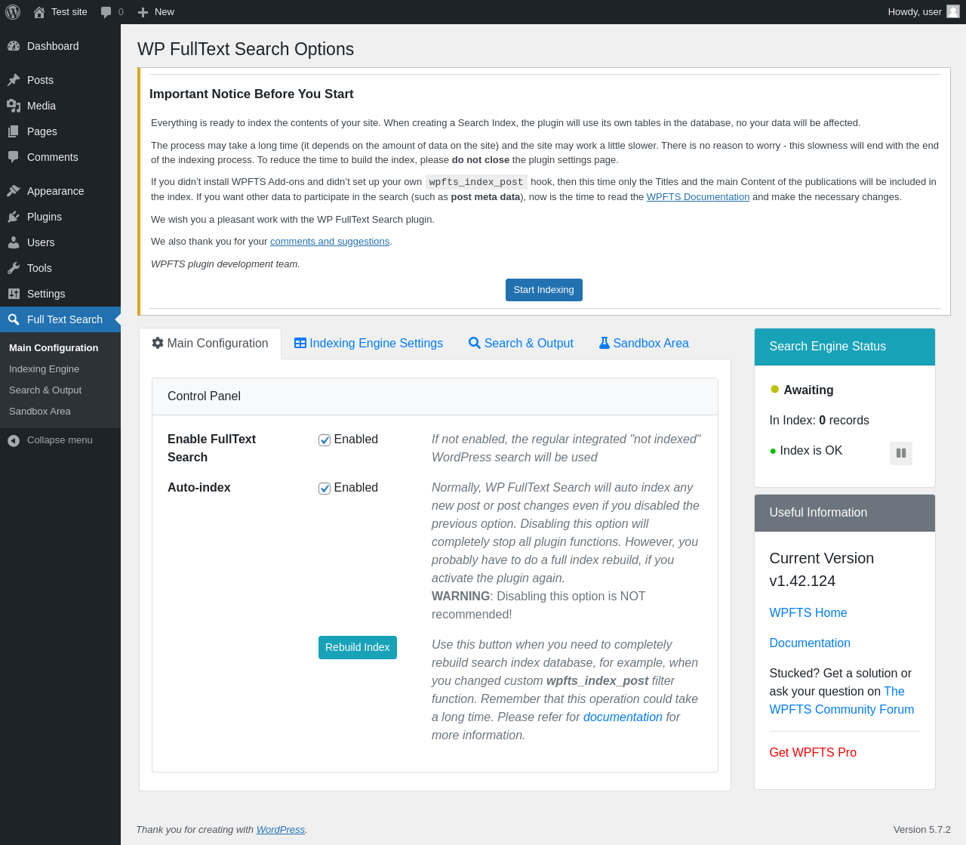
Task: Click the Pages icon in sidebar
Action: pyautogui.click(x=14, y=131)
